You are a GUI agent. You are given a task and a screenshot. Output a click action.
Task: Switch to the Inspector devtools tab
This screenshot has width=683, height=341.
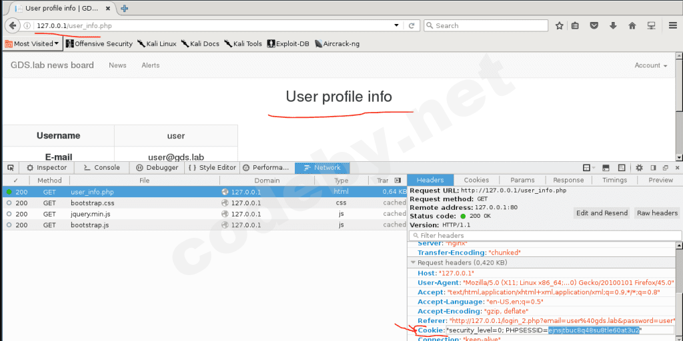coord(47,167)
